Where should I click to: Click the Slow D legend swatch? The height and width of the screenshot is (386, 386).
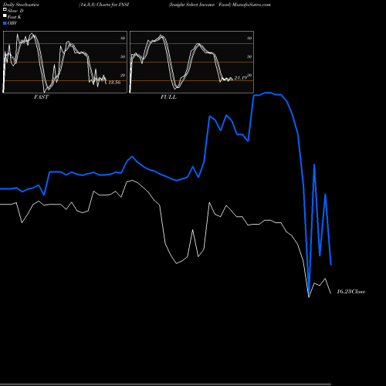point(5,9)
